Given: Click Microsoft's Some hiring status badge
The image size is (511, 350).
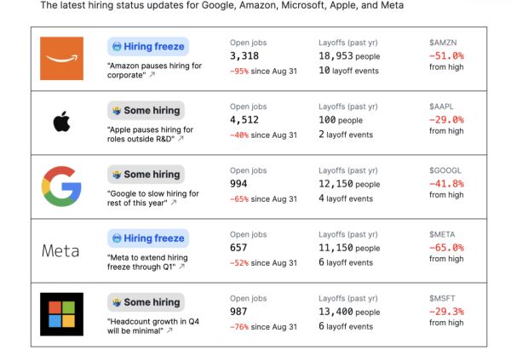Looking at the screenshot, I should pos(146,302).
